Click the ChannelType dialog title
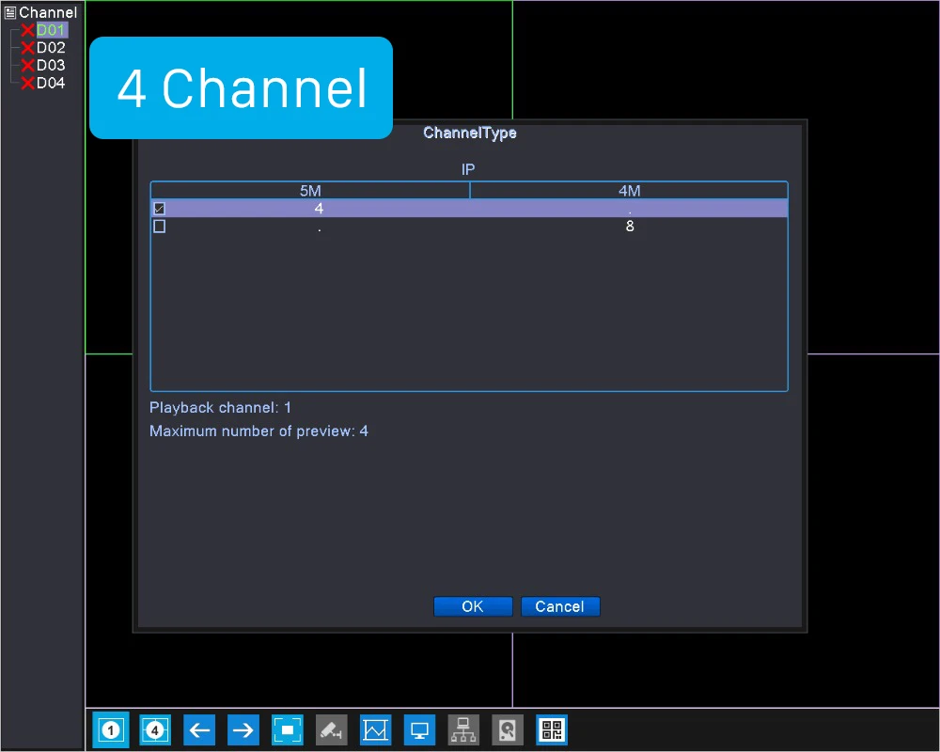 point(470,133)
